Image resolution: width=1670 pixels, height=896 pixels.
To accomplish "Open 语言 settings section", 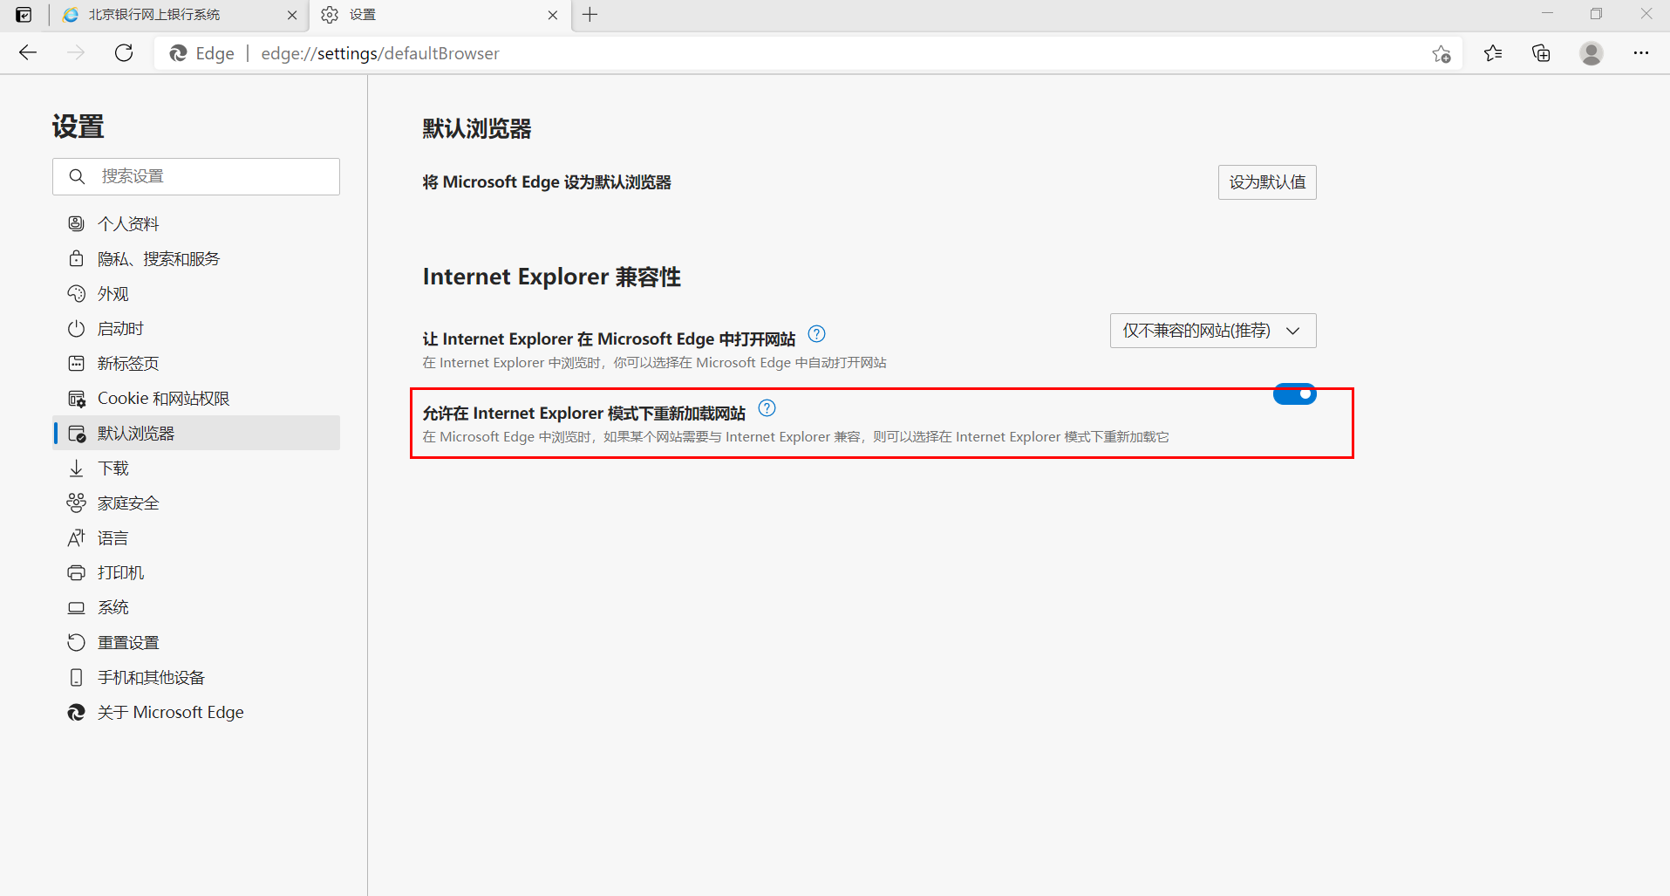I will pos(196,538).
